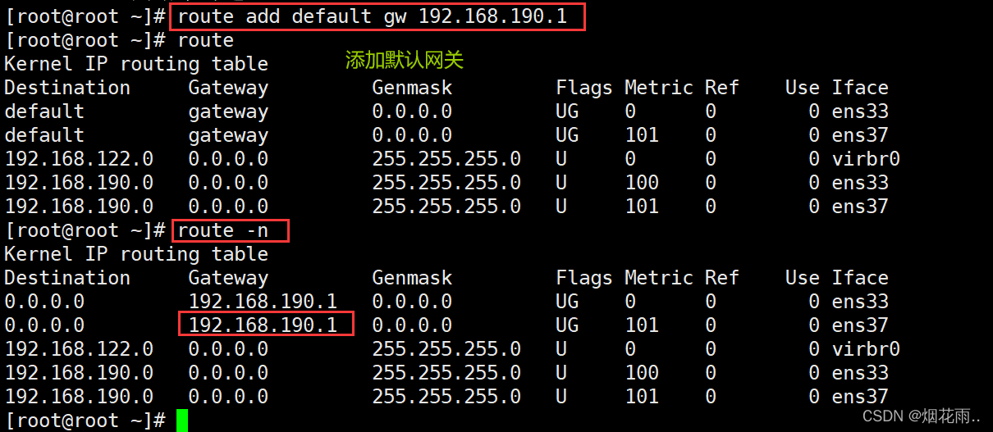
Task: Click 'UG' in the 0.0.0.0 ens33 row of route -n
Action: click(x=567, y=302)
